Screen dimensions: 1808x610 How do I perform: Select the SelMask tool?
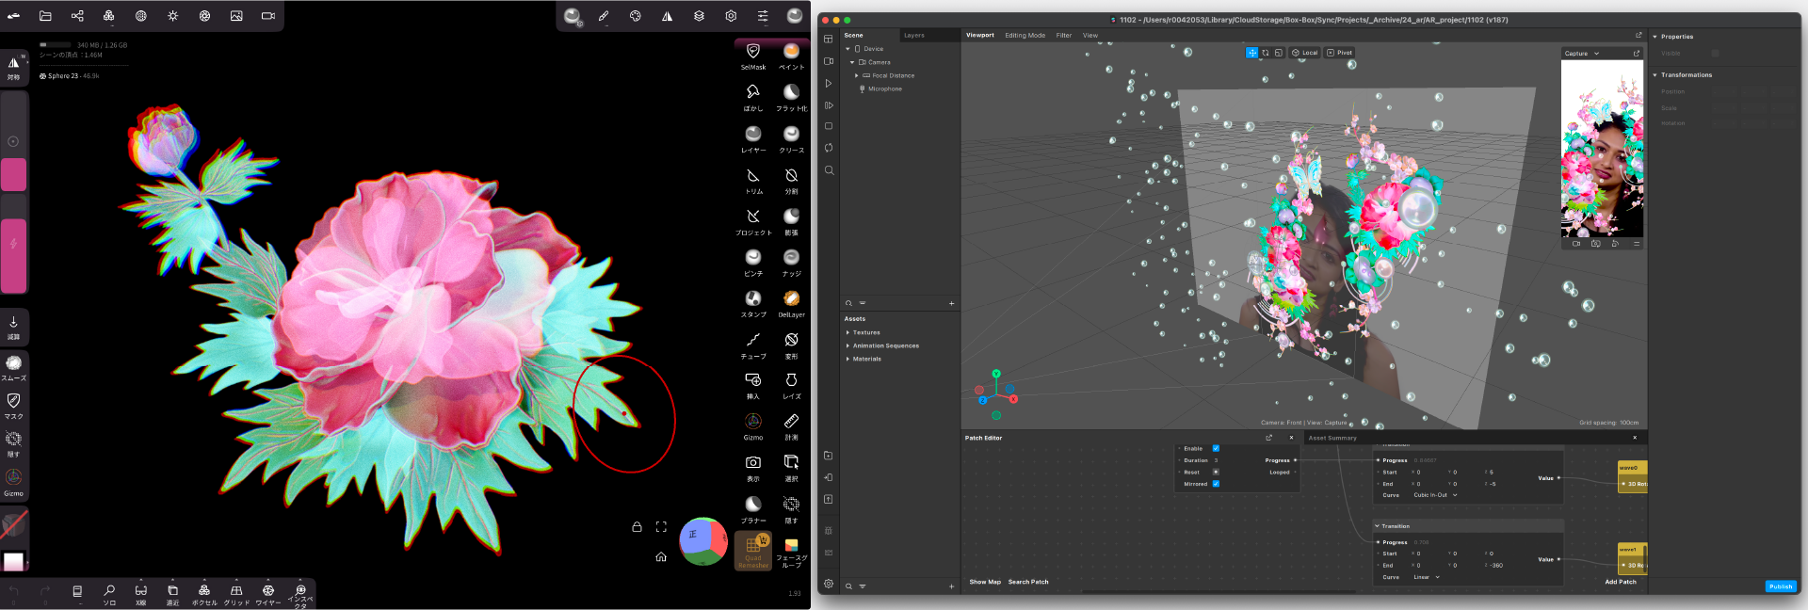(x=752, y=53)
